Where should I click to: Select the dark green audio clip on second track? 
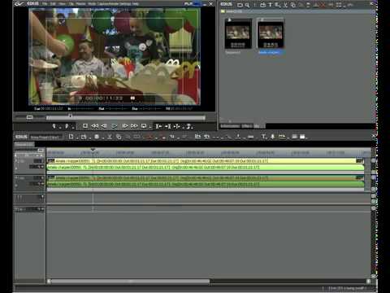pos(206,185)
